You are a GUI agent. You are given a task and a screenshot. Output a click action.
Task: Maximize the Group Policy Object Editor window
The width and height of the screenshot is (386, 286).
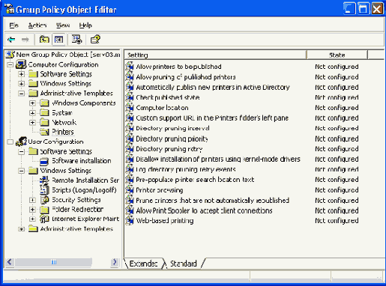(363, 9)
